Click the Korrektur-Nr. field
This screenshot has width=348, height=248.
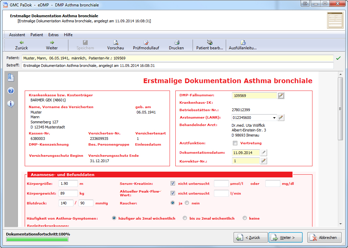click(246, 161)
